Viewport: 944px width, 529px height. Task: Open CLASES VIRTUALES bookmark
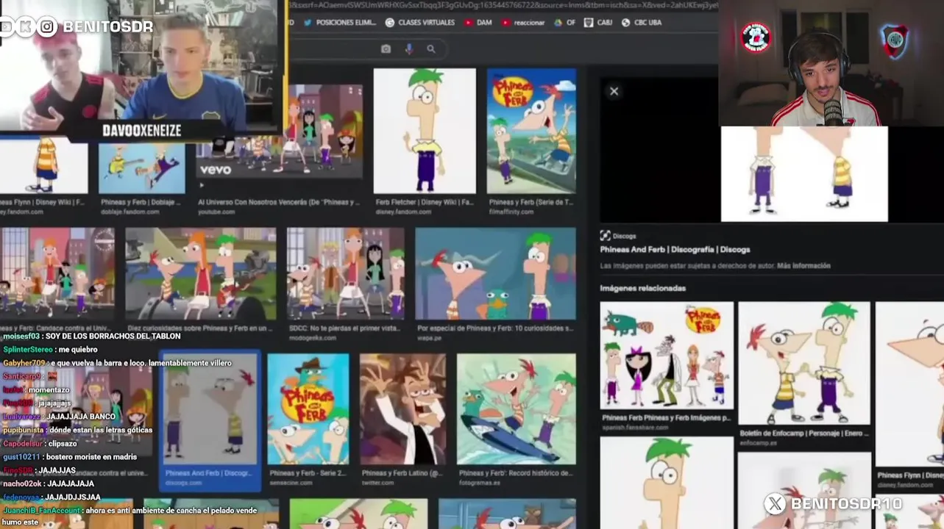coord(420,23)
